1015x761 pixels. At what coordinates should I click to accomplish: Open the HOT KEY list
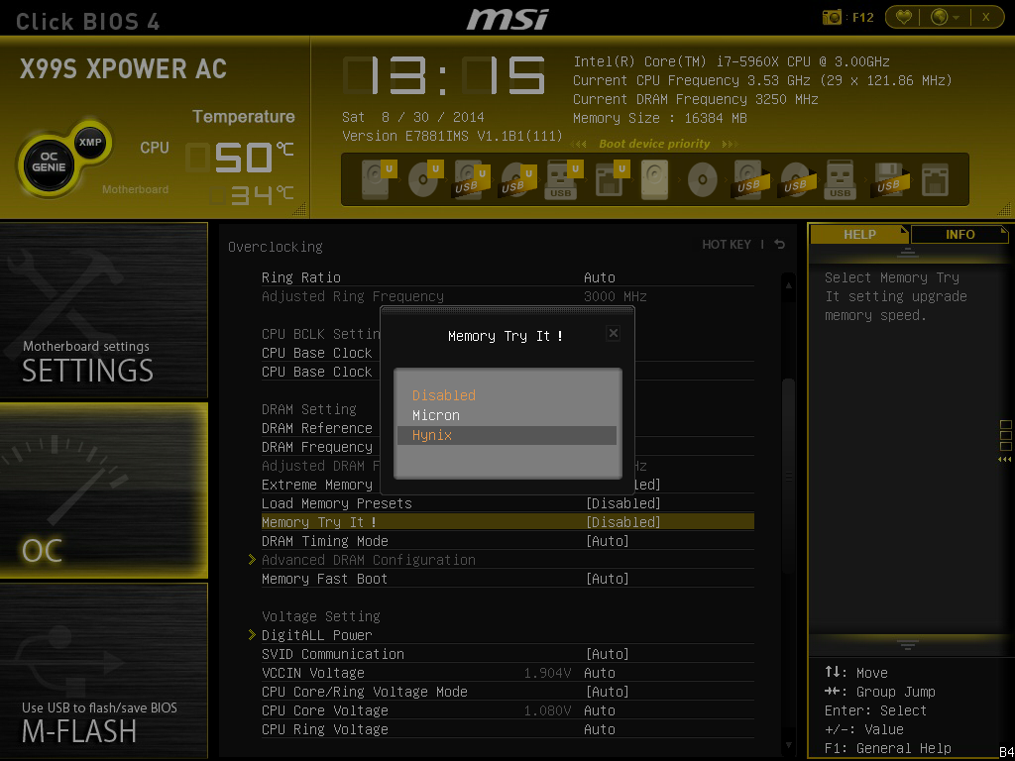tap(727, 244)
